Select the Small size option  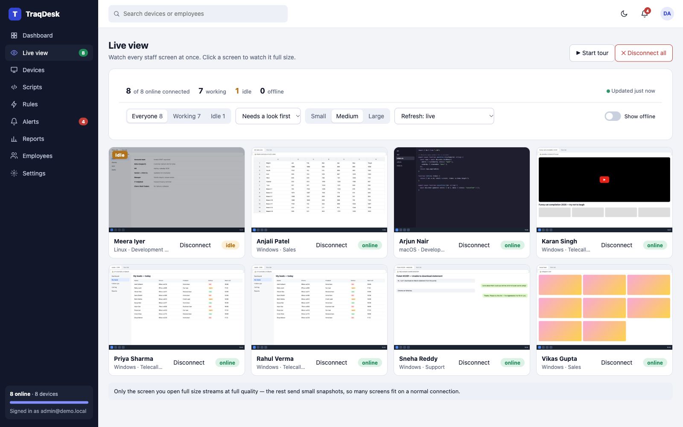click(318, 116)
